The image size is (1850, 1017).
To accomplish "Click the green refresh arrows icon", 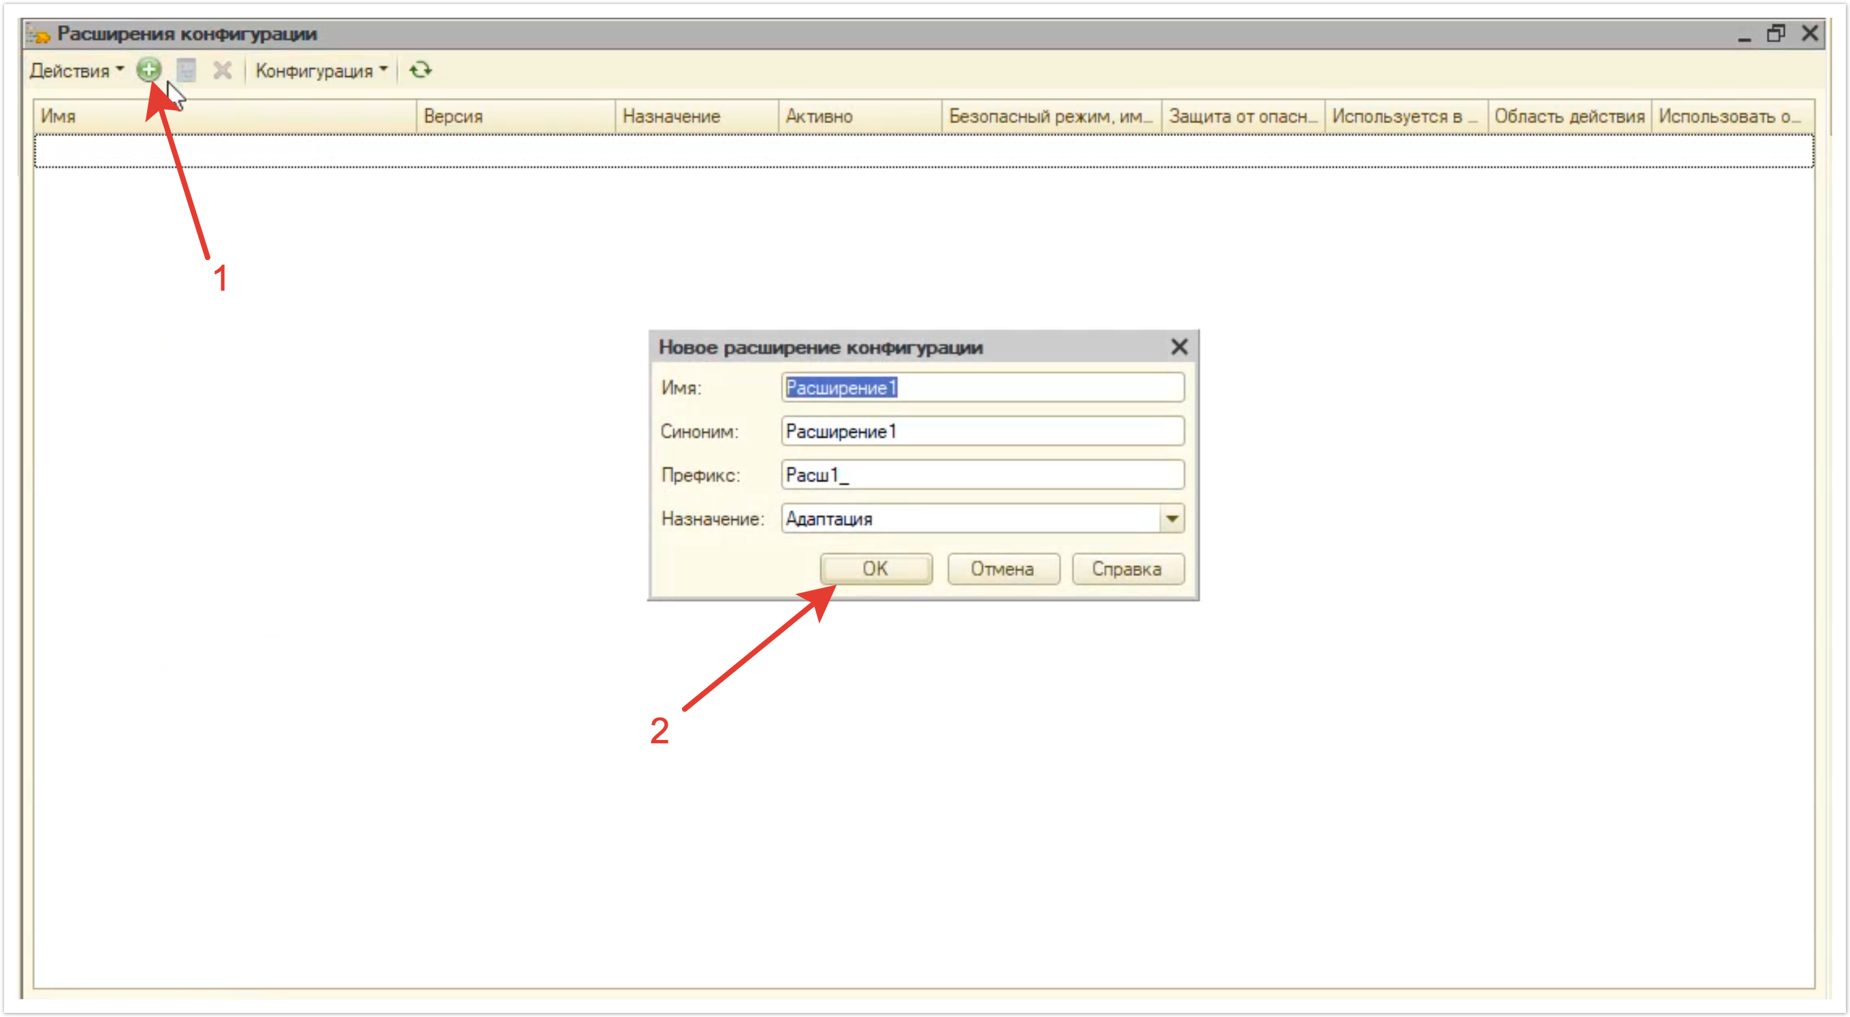I will coord(420,70).
